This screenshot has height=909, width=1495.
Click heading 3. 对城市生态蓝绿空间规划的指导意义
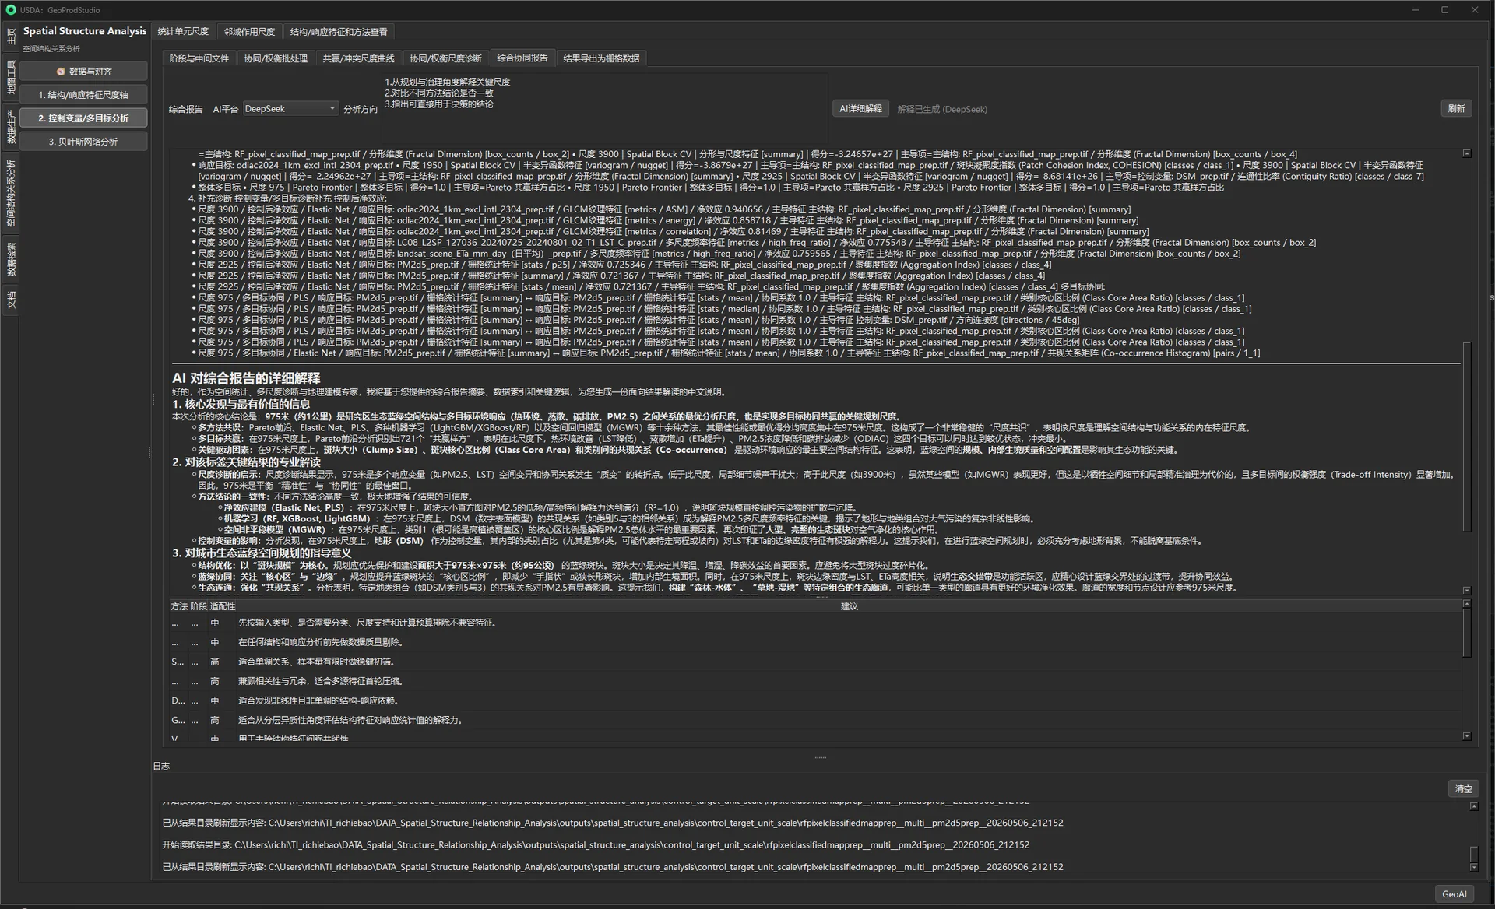pyautogui.click(x=262, y=553)
